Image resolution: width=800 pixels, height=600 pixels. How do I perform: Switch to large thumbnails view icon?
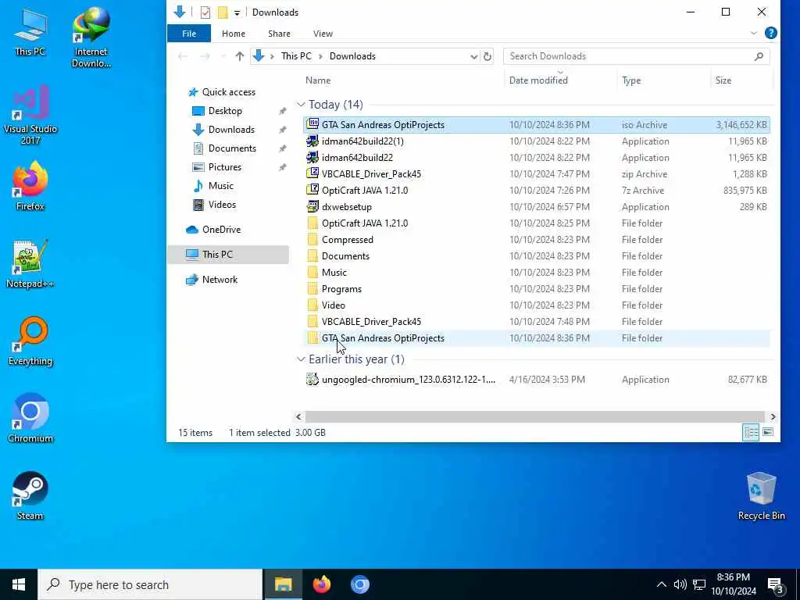click(768, 433)
